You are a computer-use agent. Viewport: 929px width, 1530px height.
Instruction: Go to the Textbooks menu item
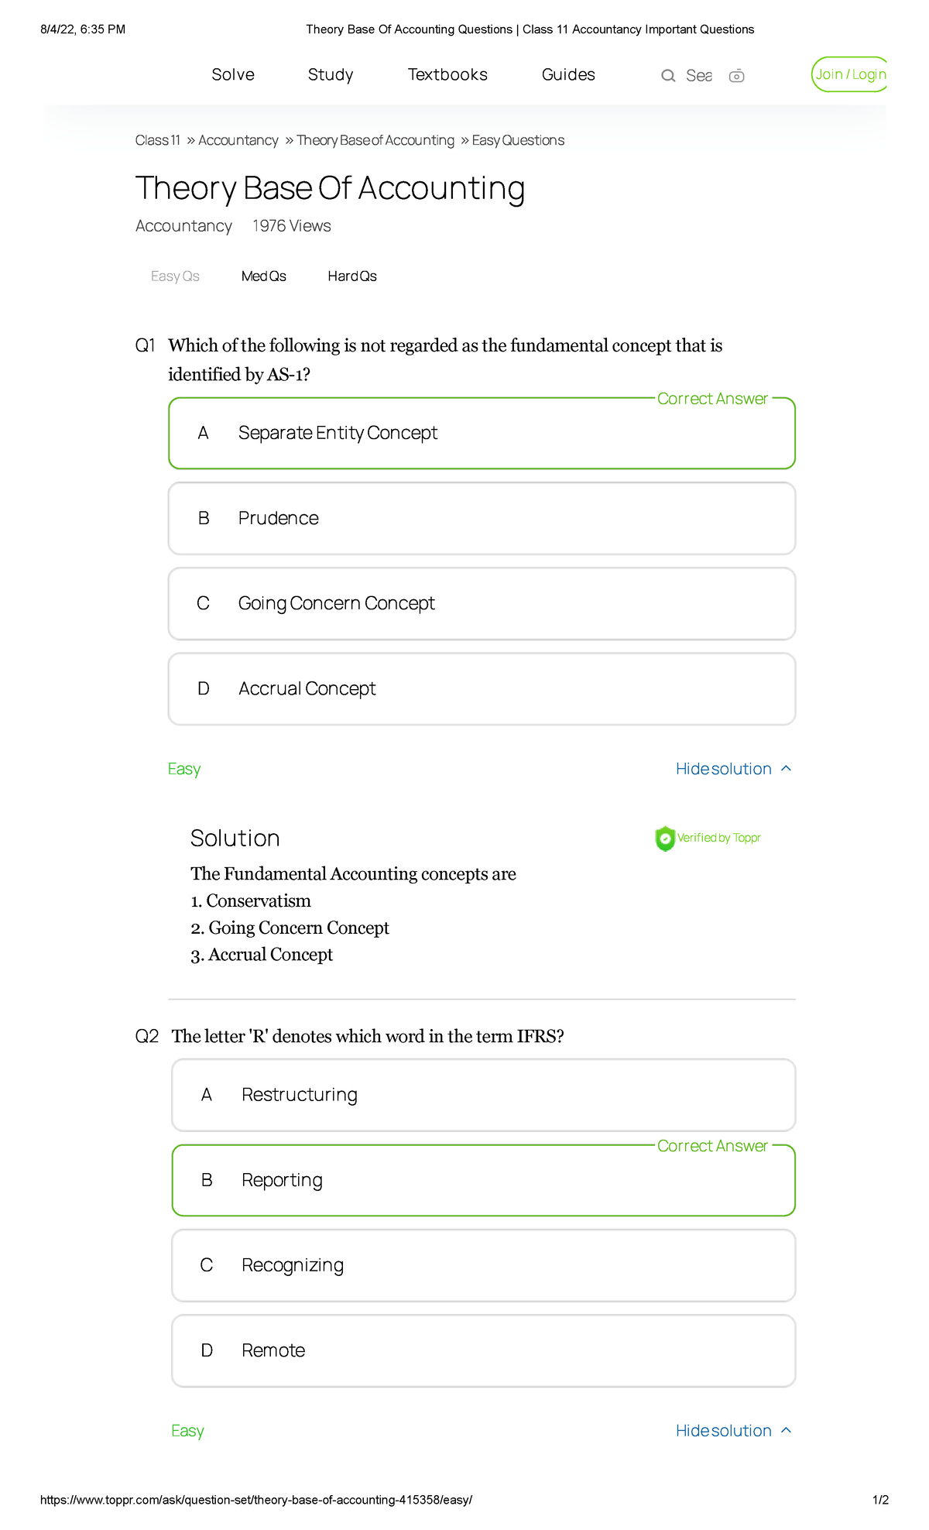(447, 74)
